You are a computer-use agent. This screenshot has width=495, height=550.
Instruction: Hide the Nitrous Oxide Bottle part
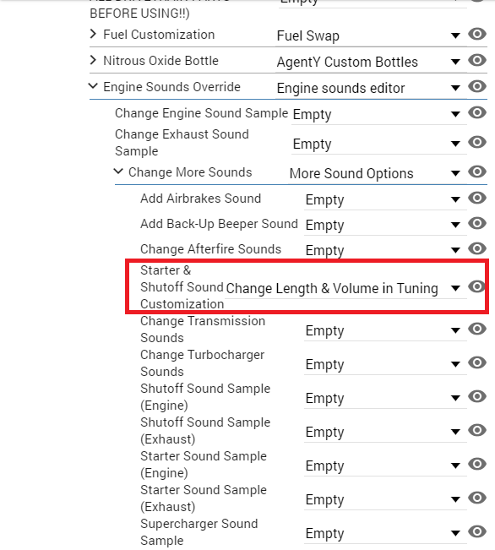point(477,60)
